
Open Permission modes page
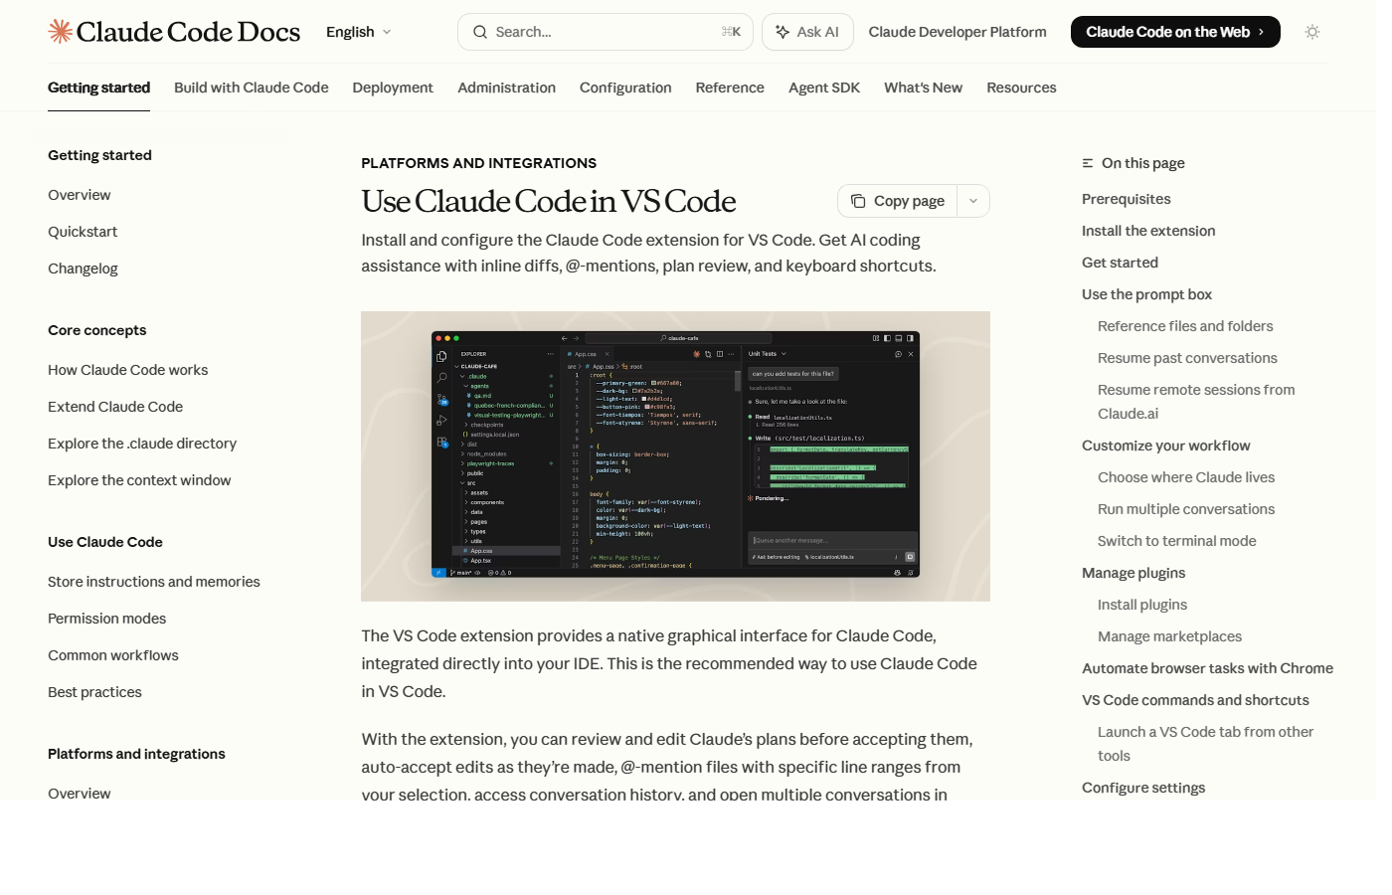[106, 619]
